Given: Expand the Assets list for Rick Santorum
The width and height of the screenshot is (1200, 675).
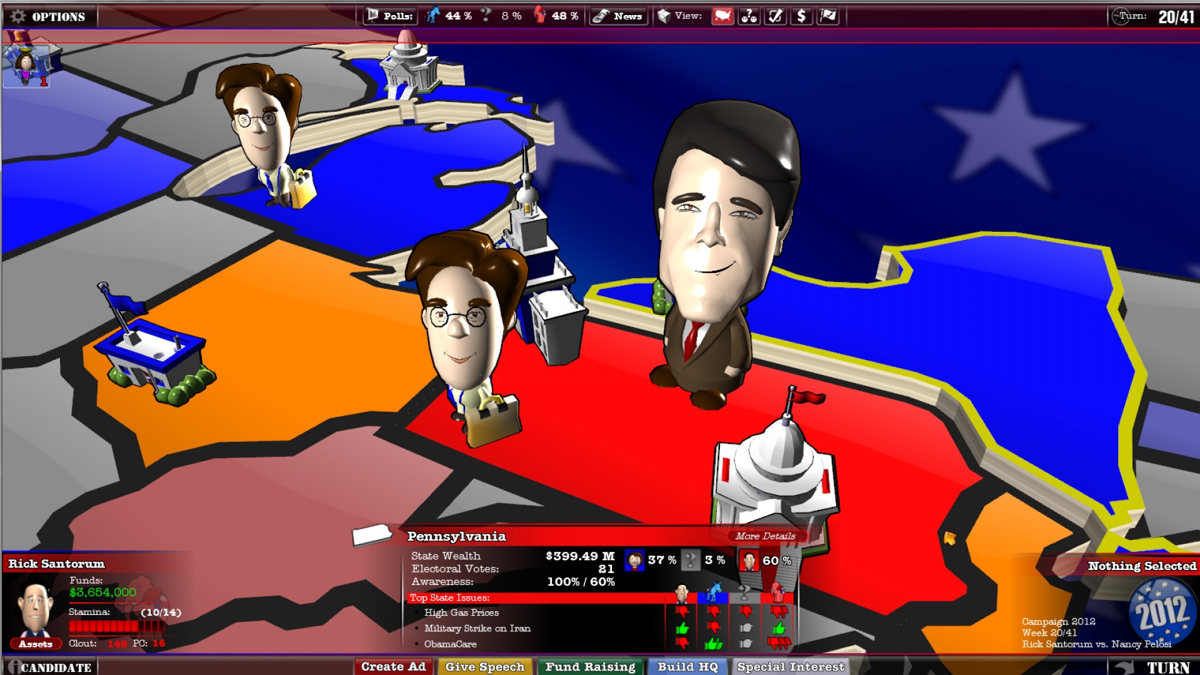Looking at the screenshot, I should tap(36, 644).
